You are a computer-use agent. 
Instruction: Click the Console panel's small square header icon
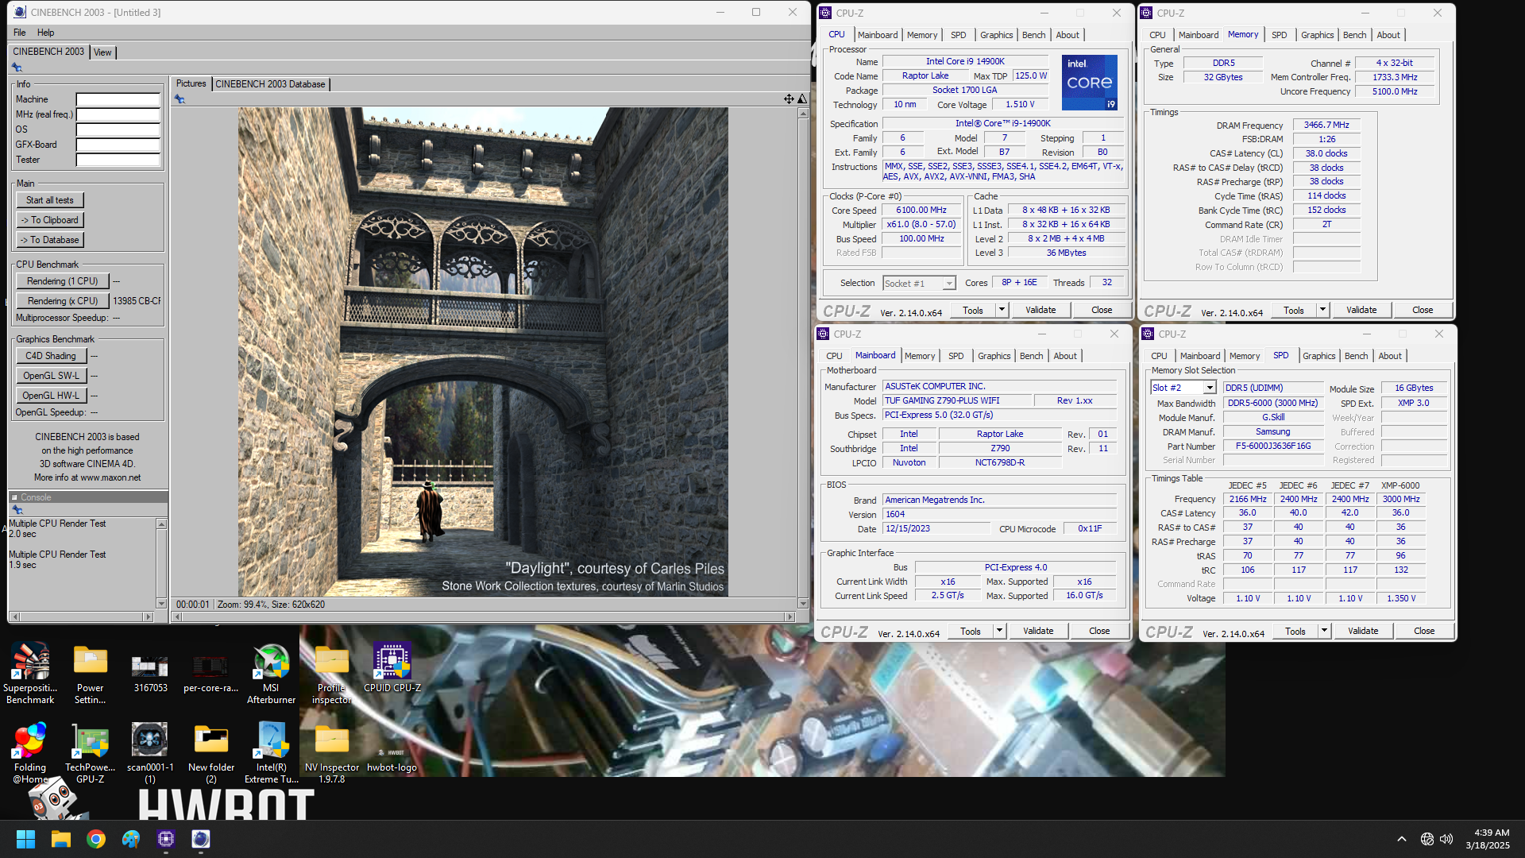pos(14,497)
